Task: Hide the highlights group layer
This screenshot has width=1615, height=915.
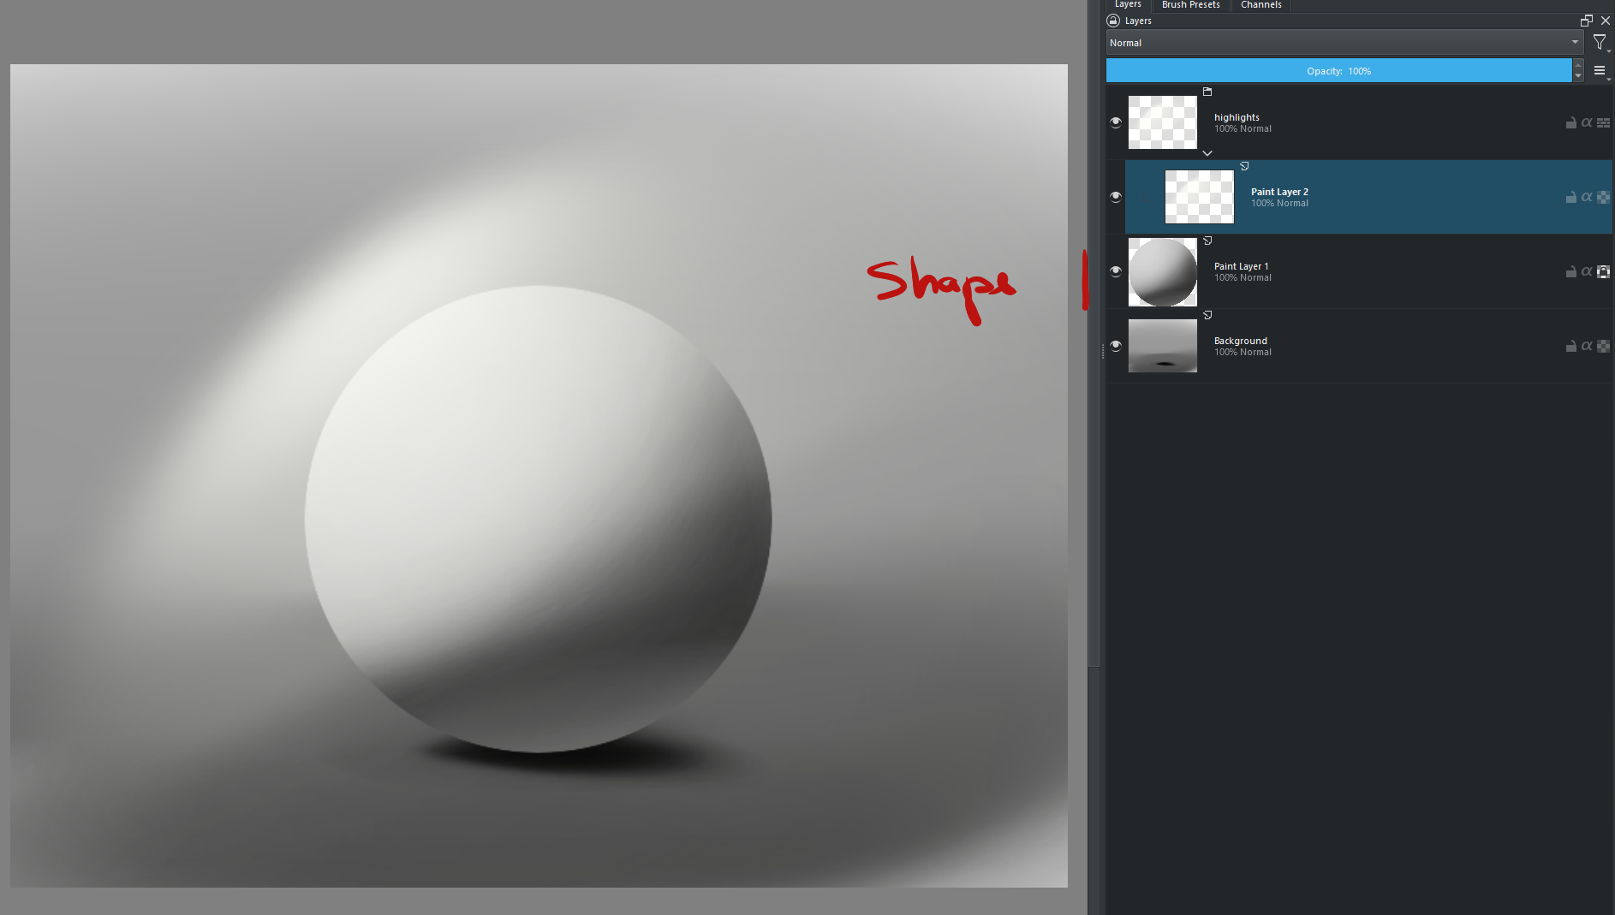Action: click(x=1116, y=122)
